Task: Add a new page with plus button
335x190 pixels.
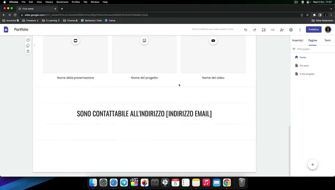Action: point(312,165)
